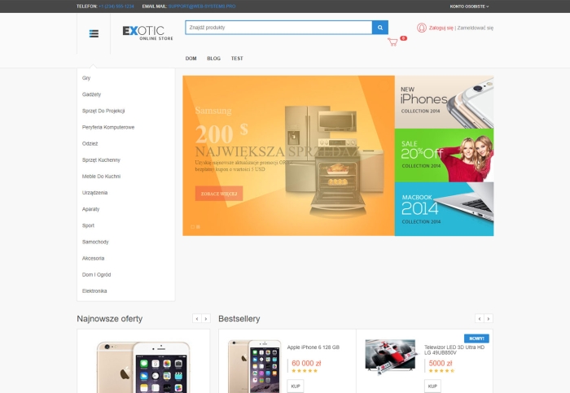Open the Macbook 2014 collection banner
The image size is (570, 393).
pyautogui.click(x=444, y=209)
